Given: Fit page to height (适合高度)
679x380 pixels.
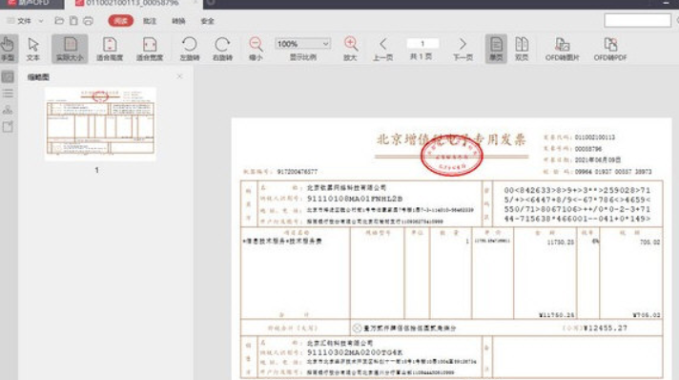Looking at the screenshot, I should [110, 49].
